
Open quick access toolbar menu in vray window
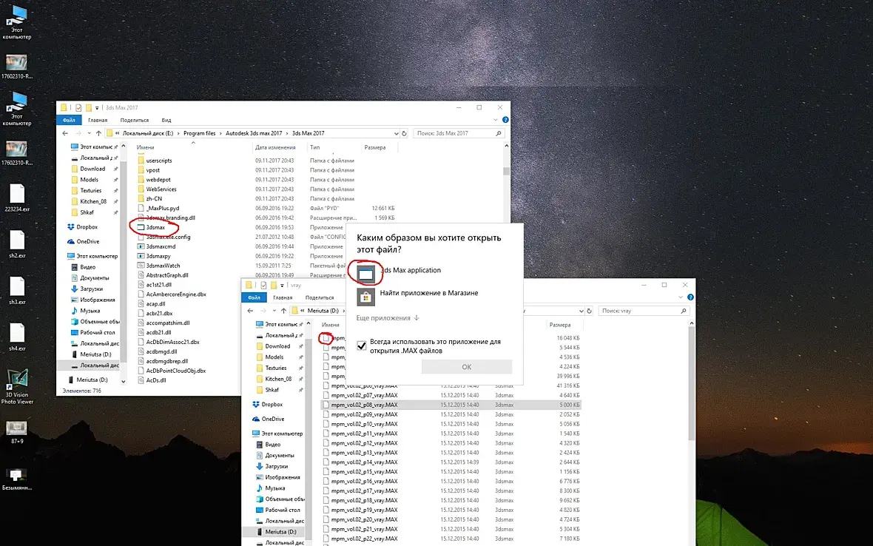[282, 285]
